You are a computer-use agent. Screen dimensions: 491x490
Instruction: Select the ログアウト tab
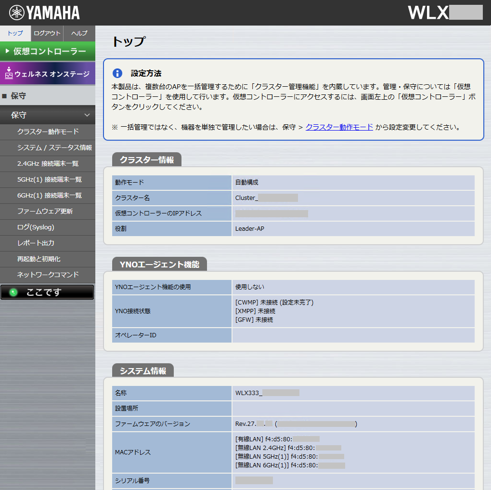(x=47, y=33)
